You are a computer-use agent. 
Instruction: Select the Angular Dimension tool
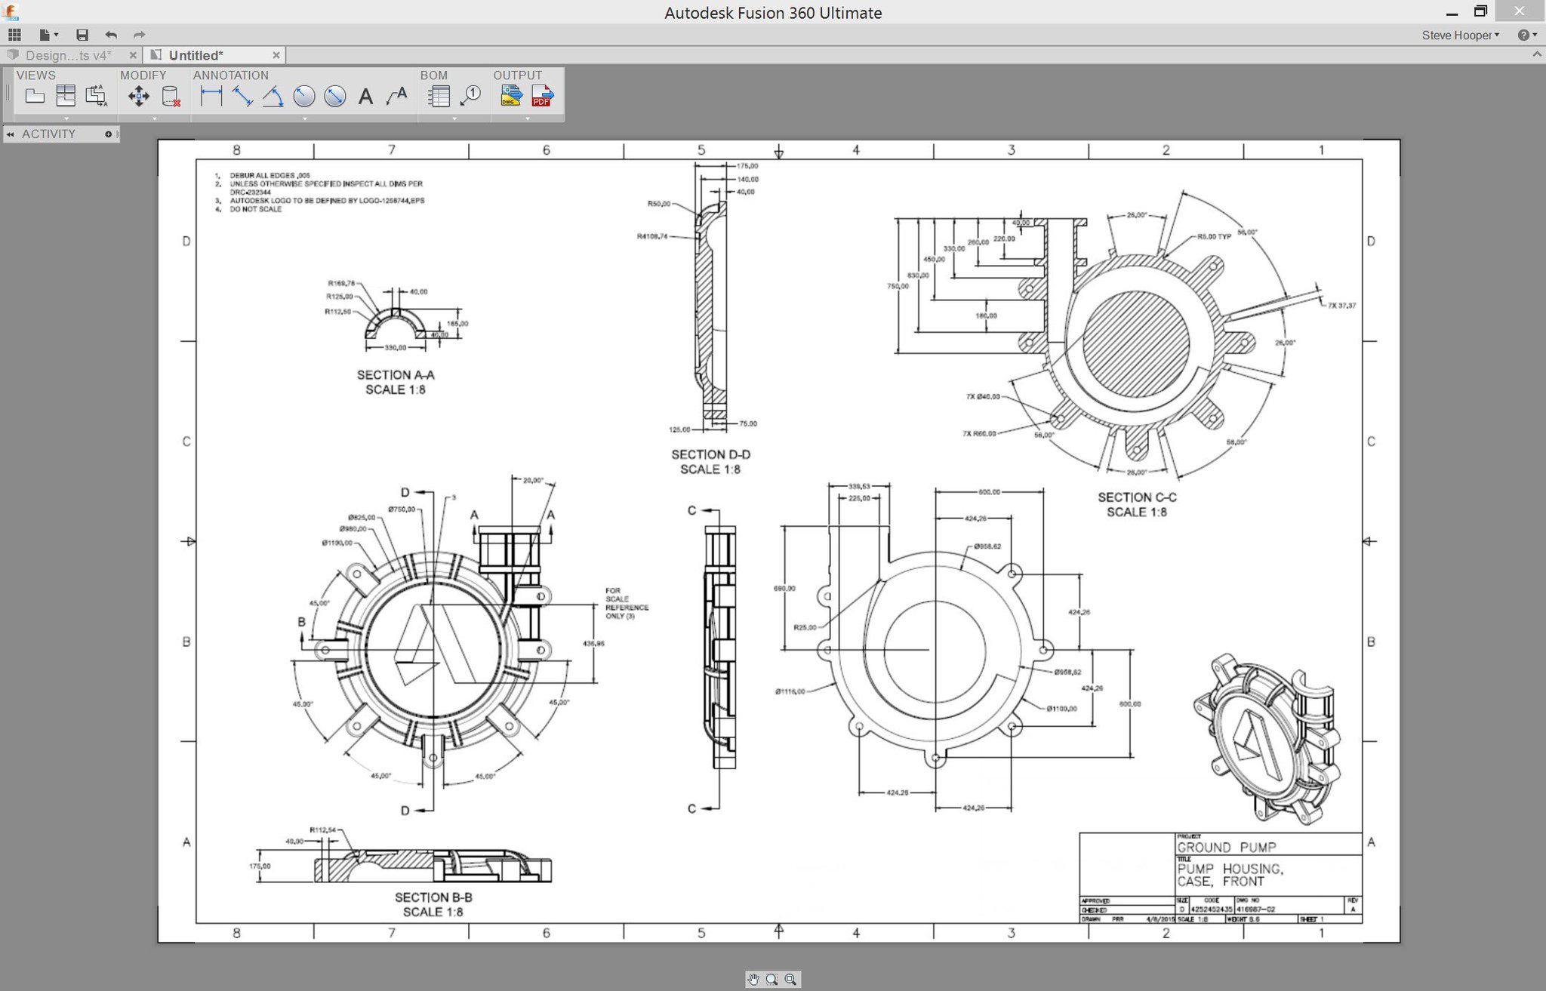[x=273, y=96]
